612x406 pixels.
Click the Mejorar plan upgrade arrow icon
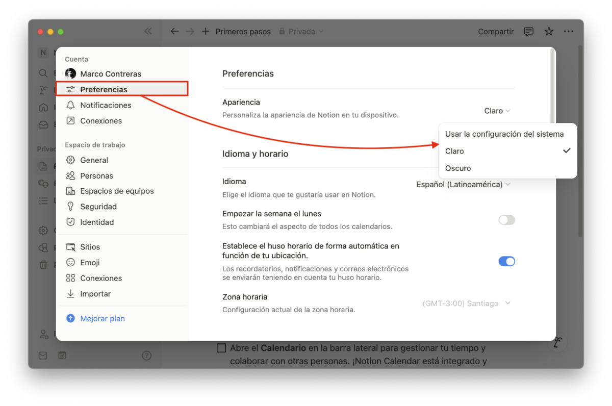pos(70,319)
